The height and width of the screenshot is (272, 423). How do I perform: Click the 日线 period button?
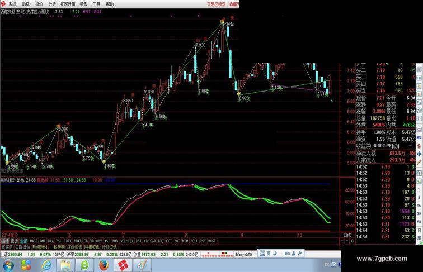(347, 235)
